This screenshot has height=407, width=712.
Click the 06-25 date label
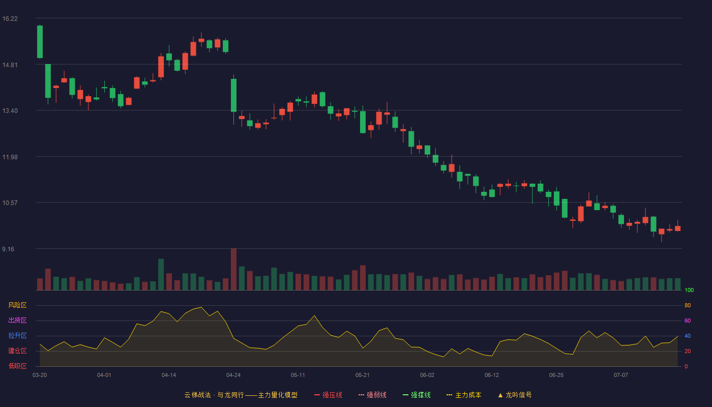coord(556,375)
